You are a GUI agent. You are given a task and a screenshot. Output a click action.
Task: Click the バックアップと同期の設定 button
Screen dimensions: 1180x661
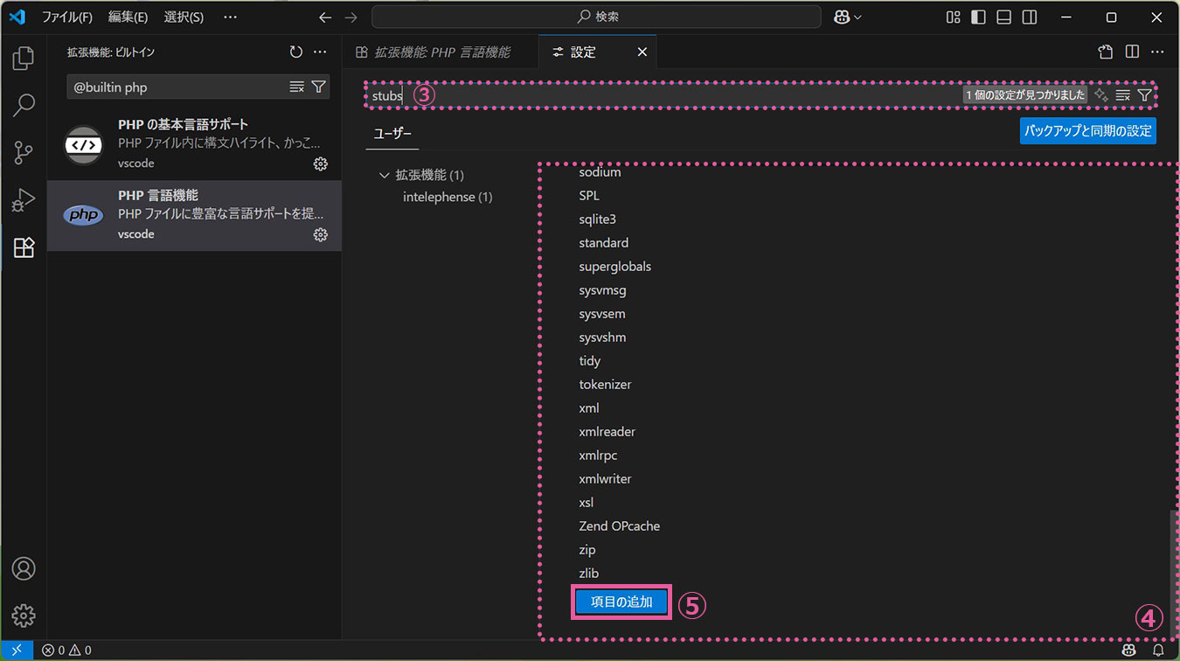click(1087, 131)
